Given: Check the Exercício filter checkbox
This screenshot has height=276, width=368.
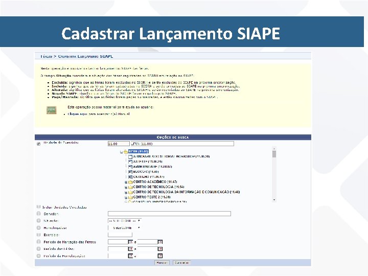Looking at the screenshot, I should pos(38,235).
